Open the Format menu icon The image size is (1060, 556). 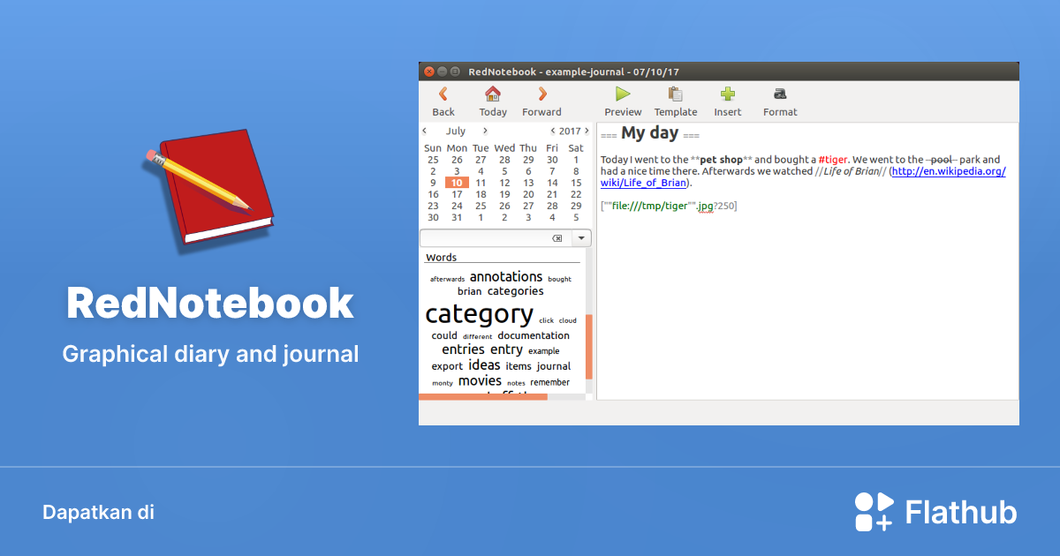coord(779,100)
